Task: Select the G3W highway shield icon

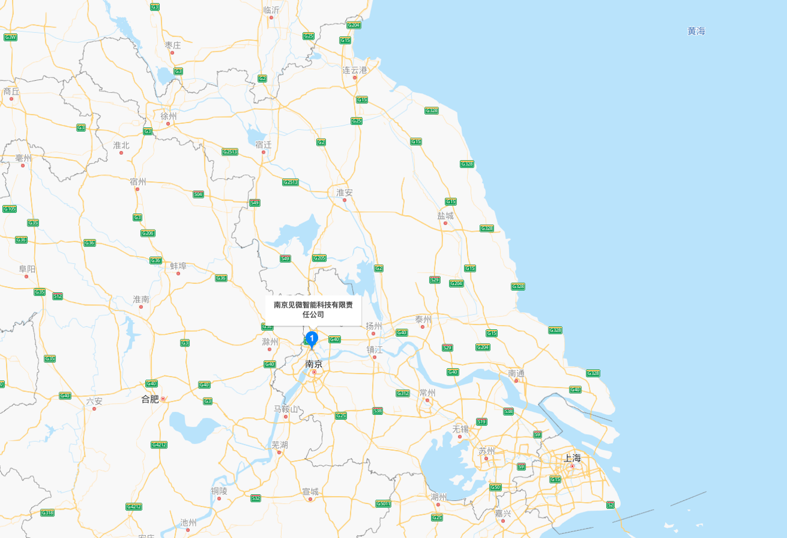Action: pos(10,37)
